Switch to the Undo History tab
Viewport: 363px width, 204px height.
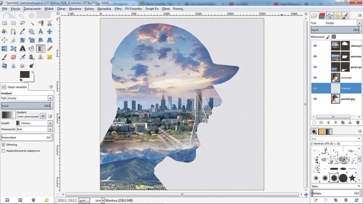337,16
